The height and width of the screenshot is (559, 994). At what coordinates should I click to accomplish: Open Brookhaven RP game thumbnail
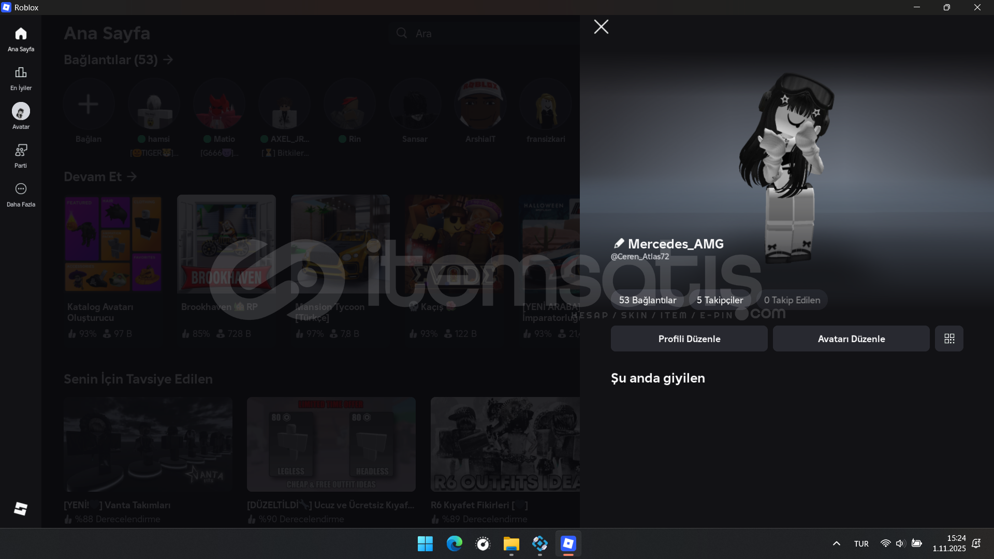coord(226,243)
